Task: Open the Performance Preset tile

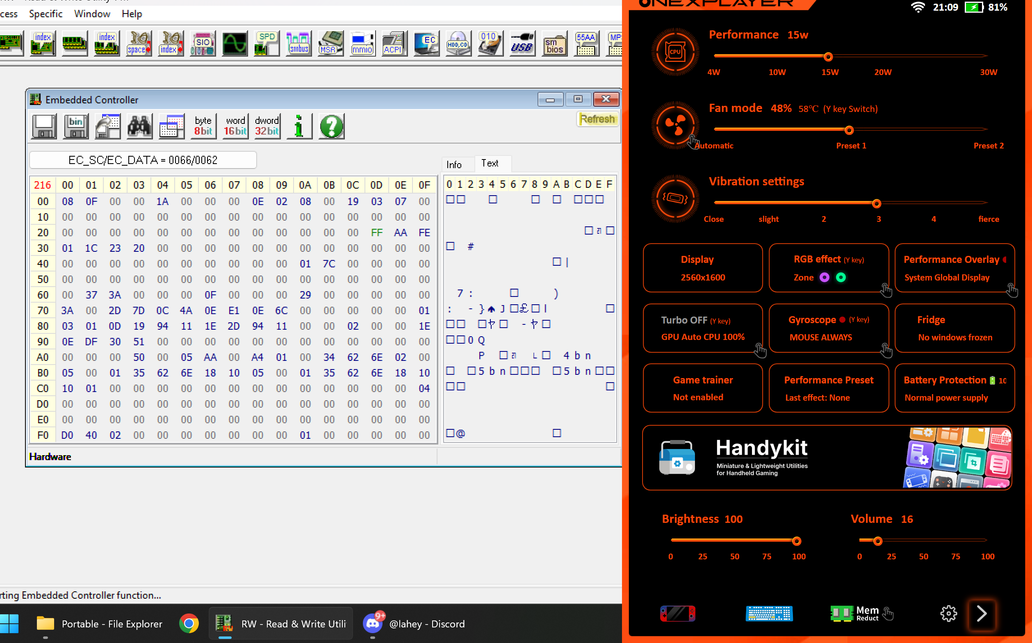Action: [x=829, y=388]
